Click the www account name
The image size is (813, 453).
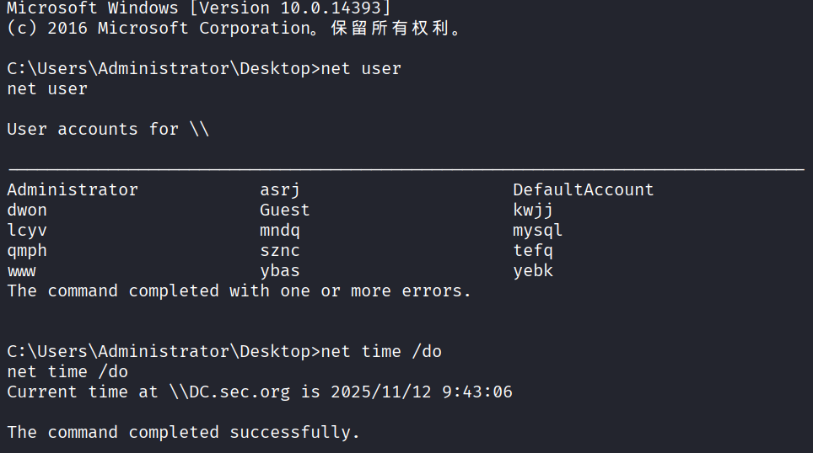point(22,271)
